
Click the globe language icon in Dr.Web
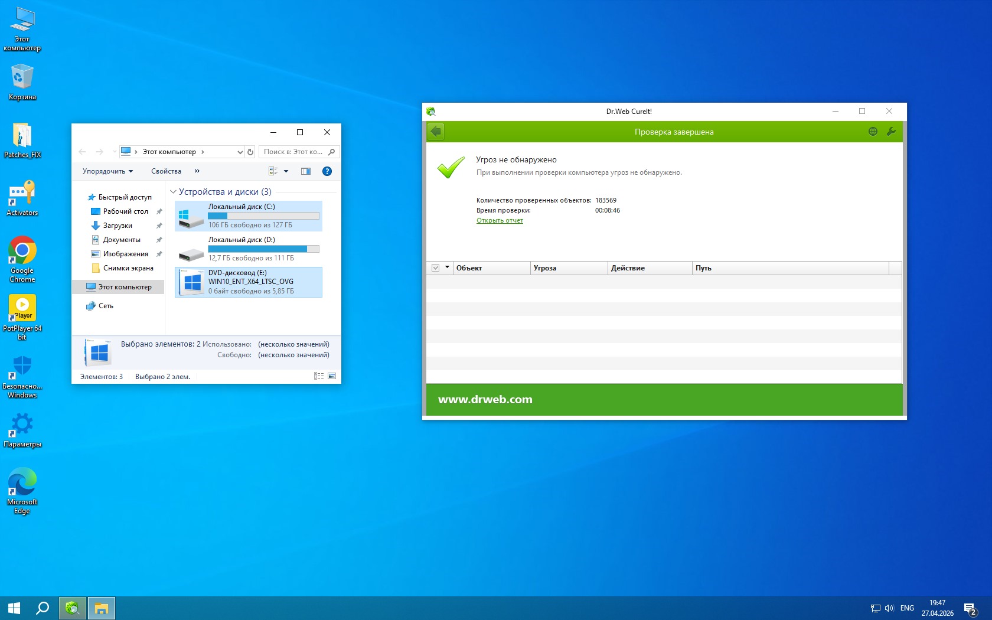click(873, 132)
